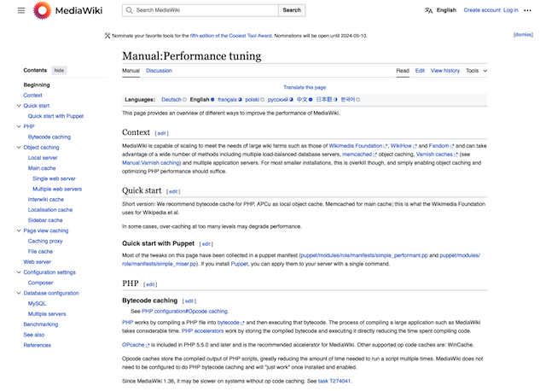This screenshot has width=546, height=391.
Task: Click the MediaWiki sunflower logo
Action: coord(42,10)
